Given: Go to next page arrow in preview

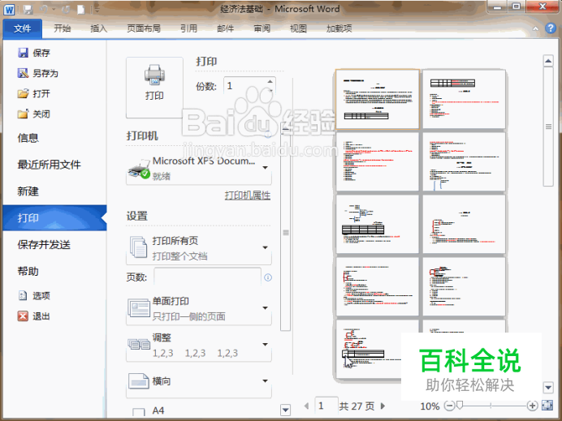Looking at the screenshot, I should (383, 406).
